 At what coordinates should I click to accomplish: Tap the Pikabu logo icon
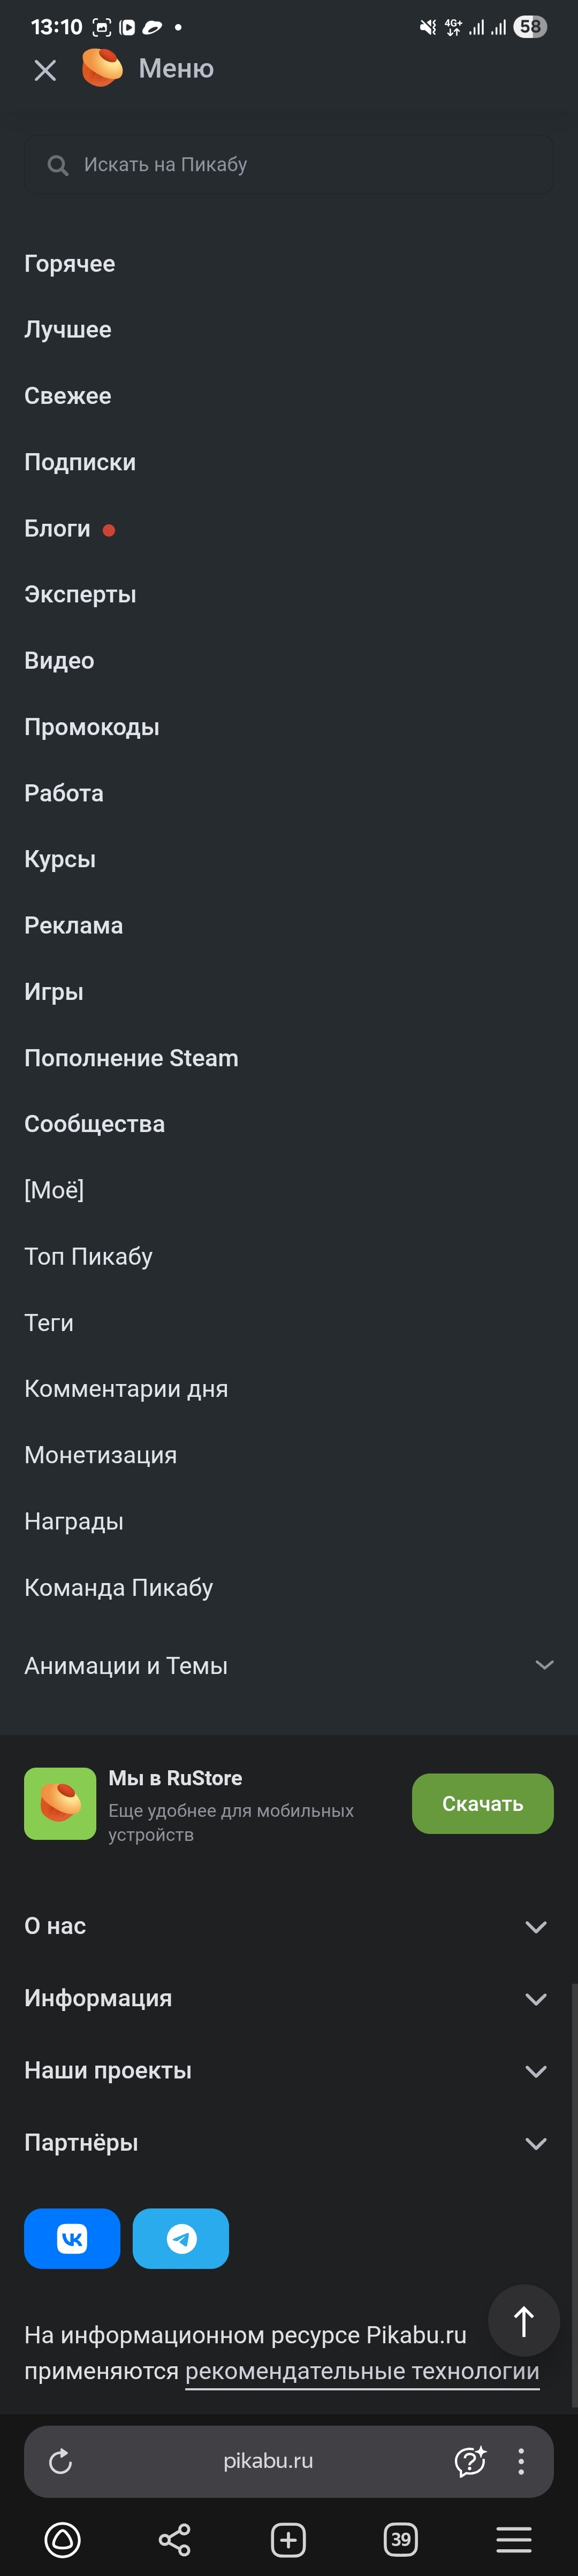(101, 68)
